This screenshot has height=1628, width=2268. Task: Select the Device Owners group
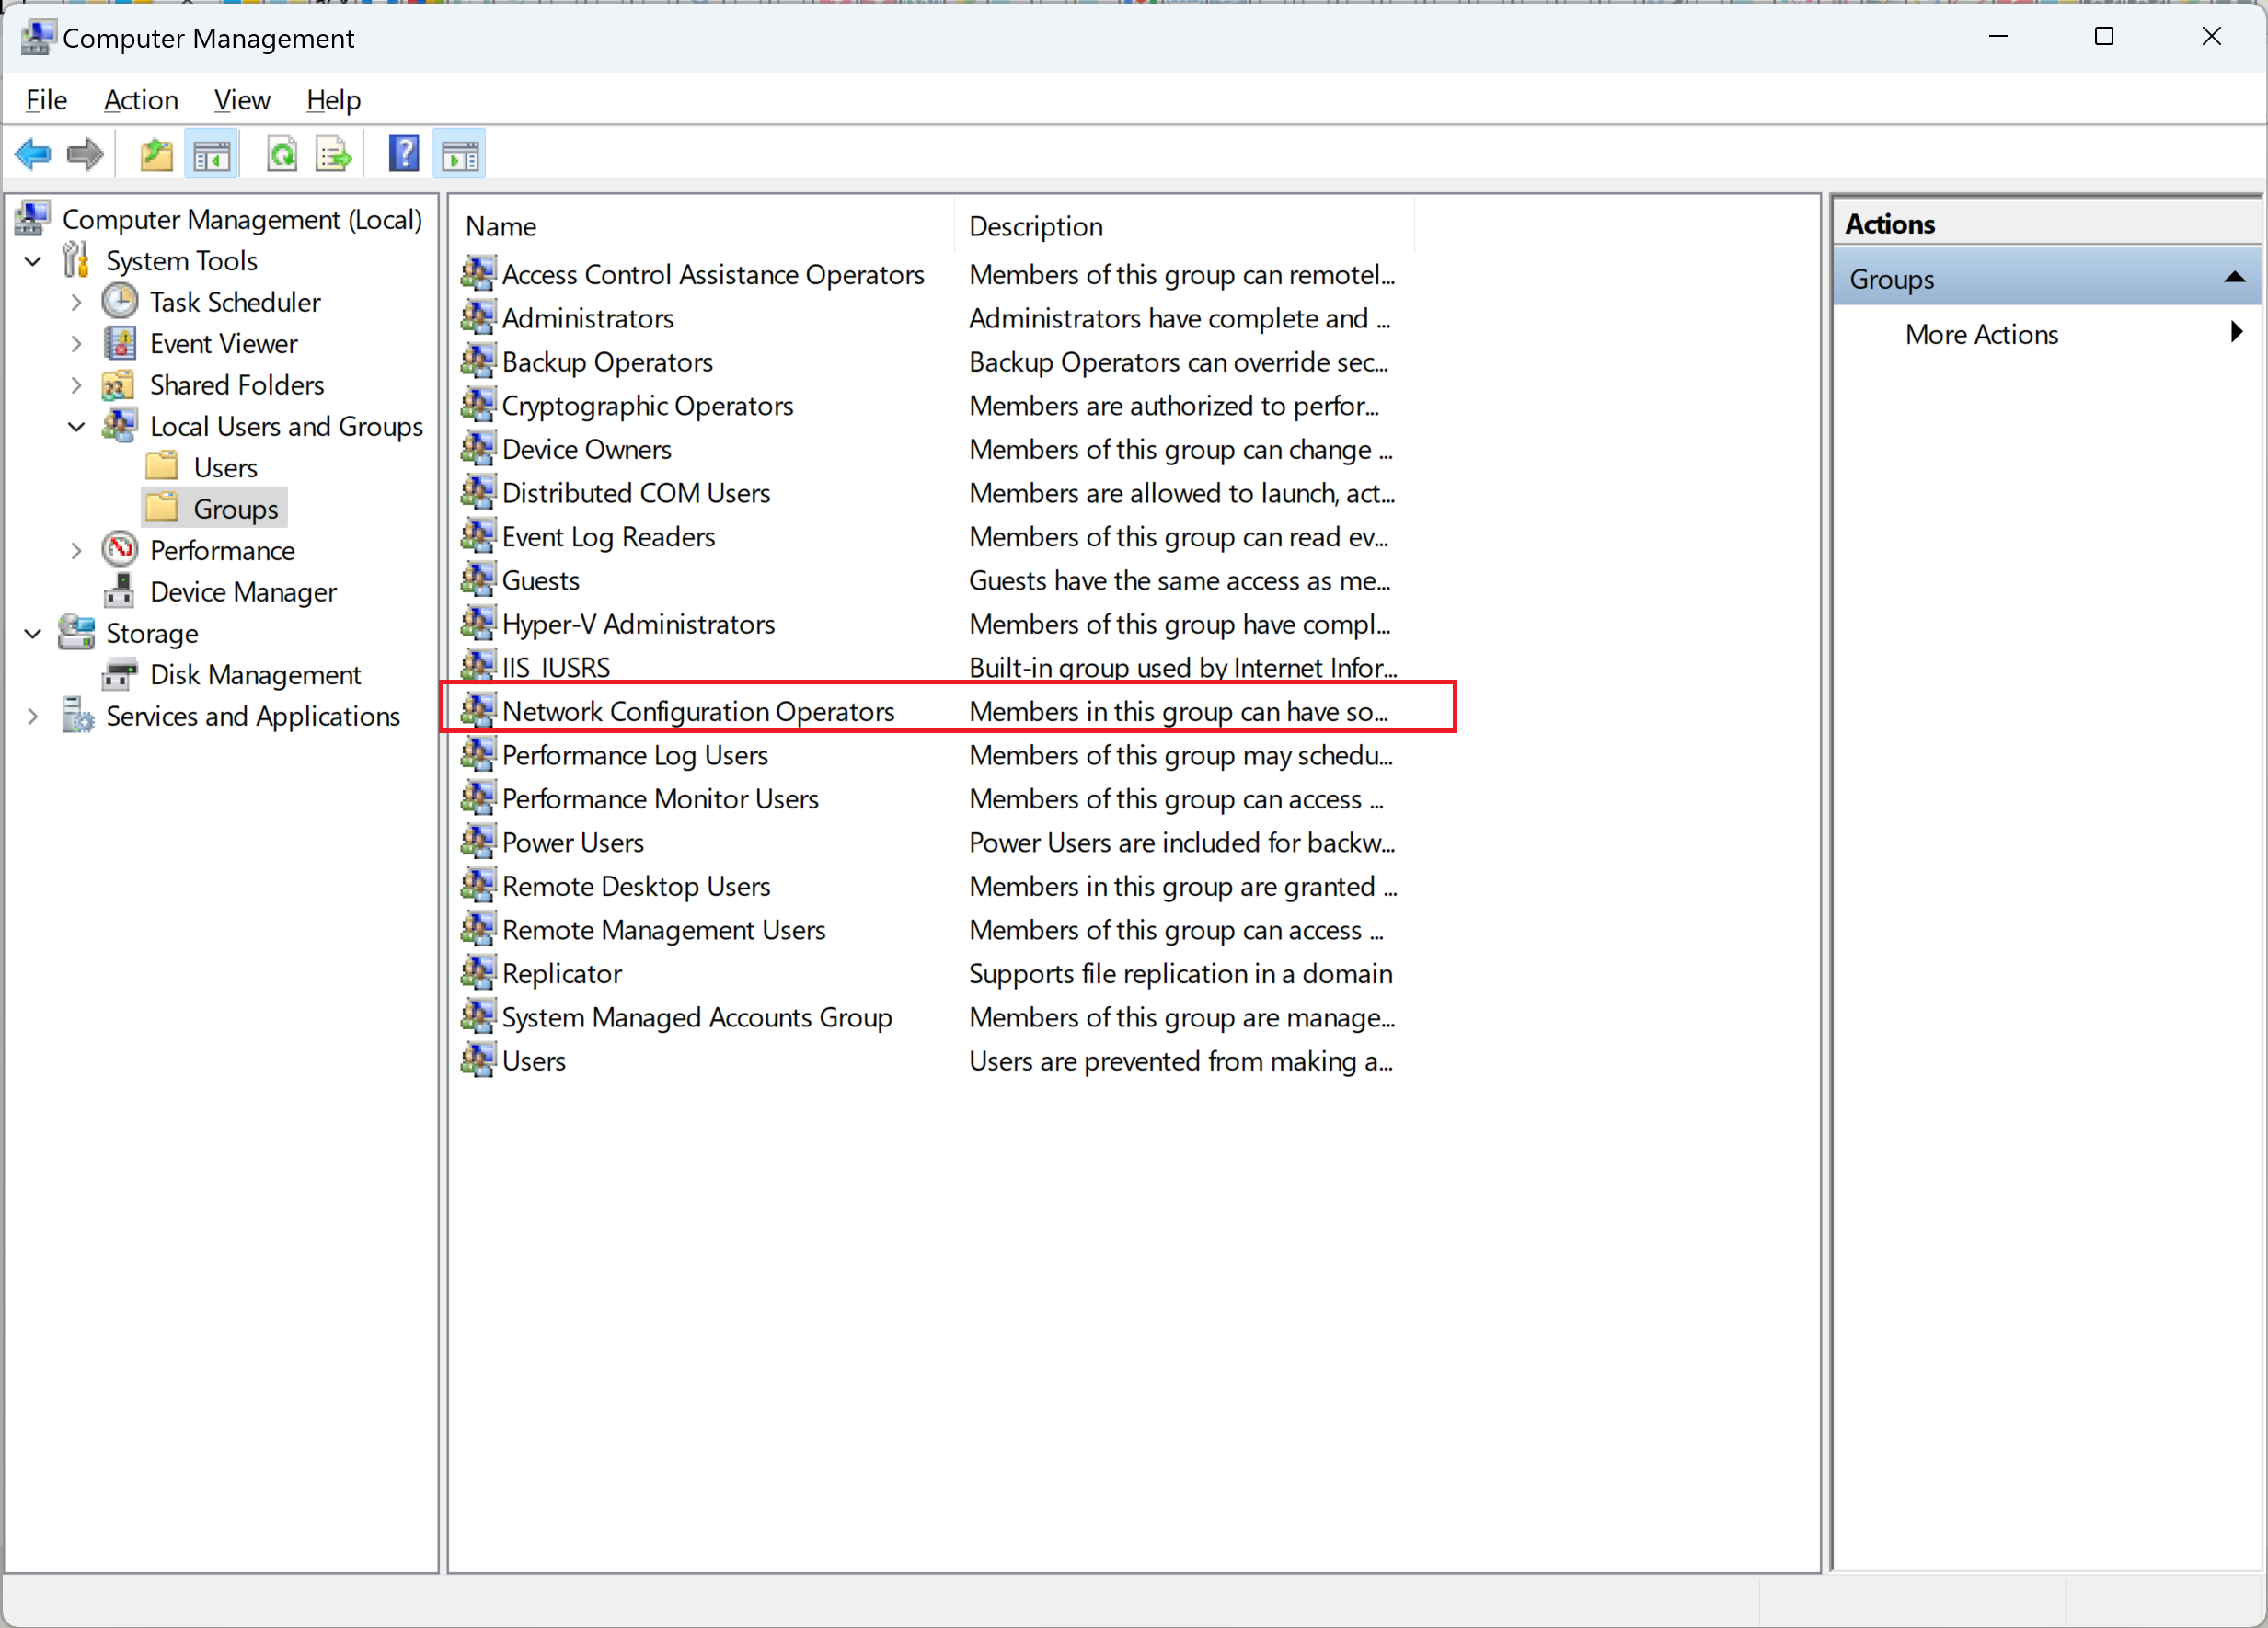[586, 449]
